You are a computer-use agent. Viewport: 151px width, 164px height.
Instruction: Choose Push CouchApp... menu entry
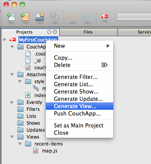[79, 114]
